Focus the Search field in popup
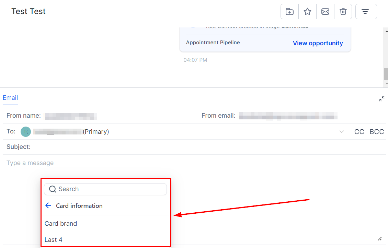The image size is (388, 248). pyautogui.click(x=105, y=189)
